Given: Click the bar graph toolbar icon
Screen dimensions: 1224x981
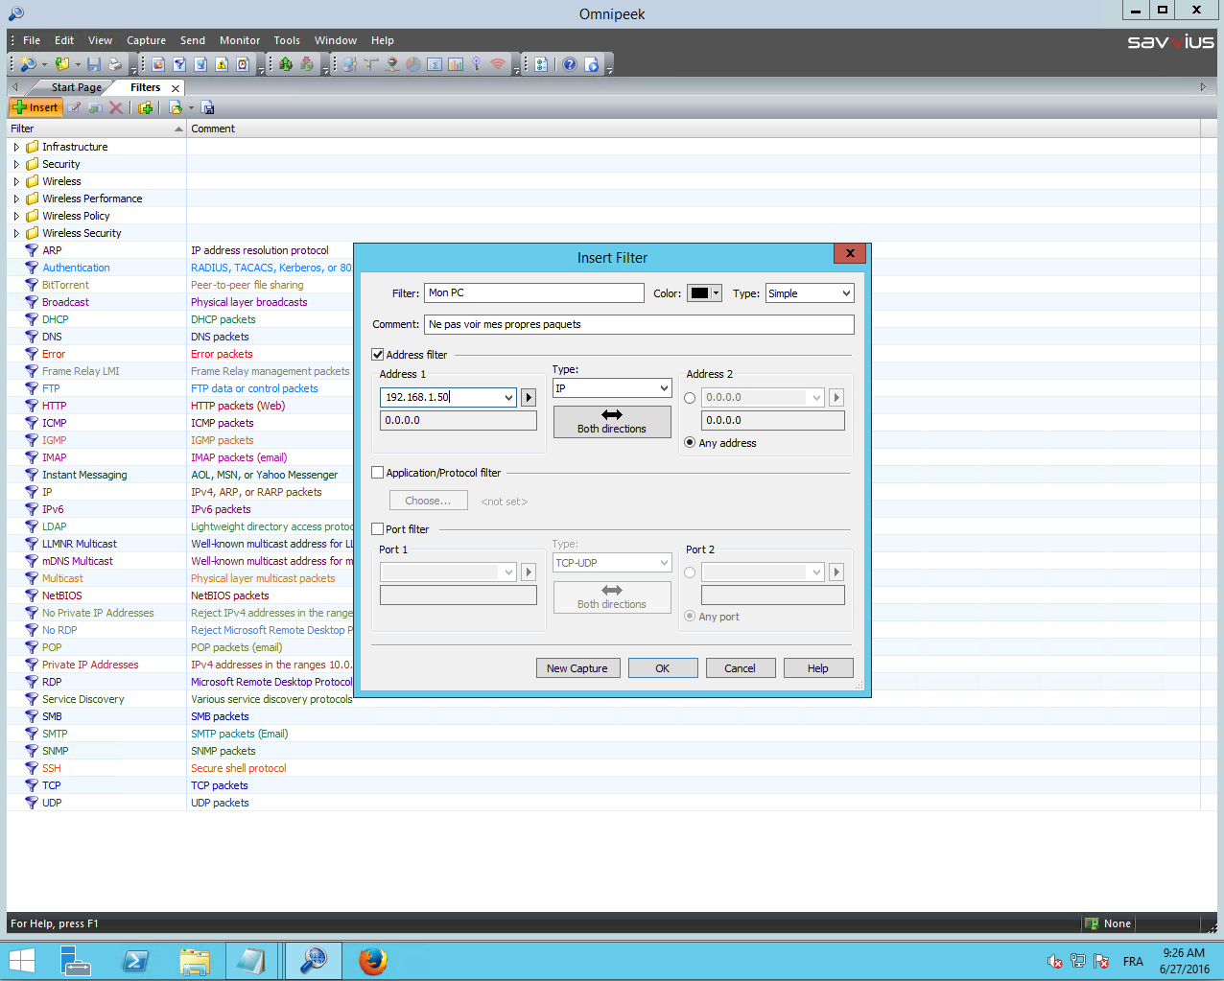Looking at the screenshot, I should pos(455,64).
